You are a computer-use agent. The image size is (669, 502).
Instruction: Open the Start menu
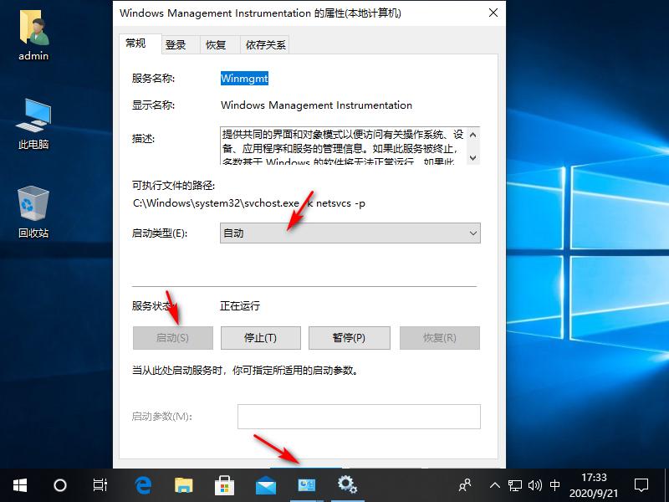[x=19, y=485]
